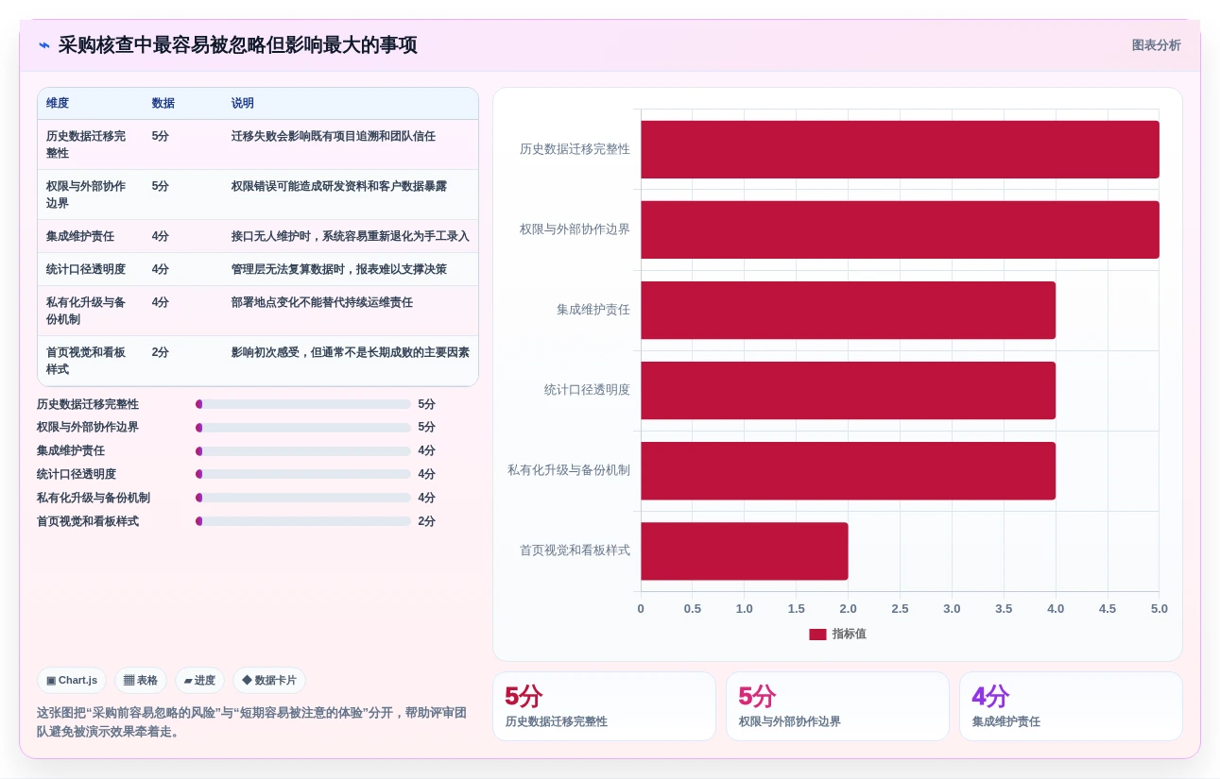Click the 指标值 legend label
Screen dimensions: 1220x779
coord(850,635)
